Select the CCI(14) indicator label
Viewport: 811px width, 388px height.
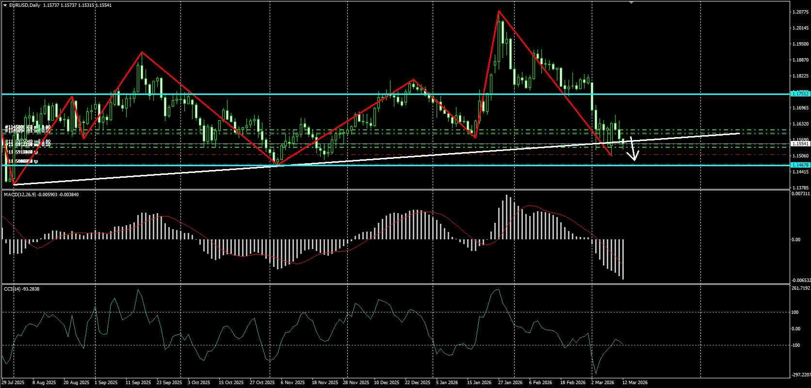pos(12,289)
